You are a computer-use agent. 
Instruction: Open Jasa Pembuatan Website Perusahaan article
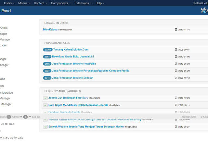point(91,71)
